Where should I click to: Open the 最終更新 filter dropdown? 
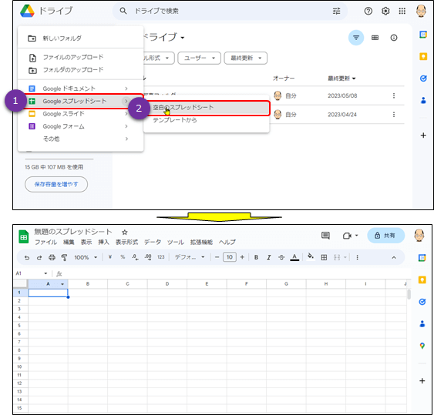[245, 58]
